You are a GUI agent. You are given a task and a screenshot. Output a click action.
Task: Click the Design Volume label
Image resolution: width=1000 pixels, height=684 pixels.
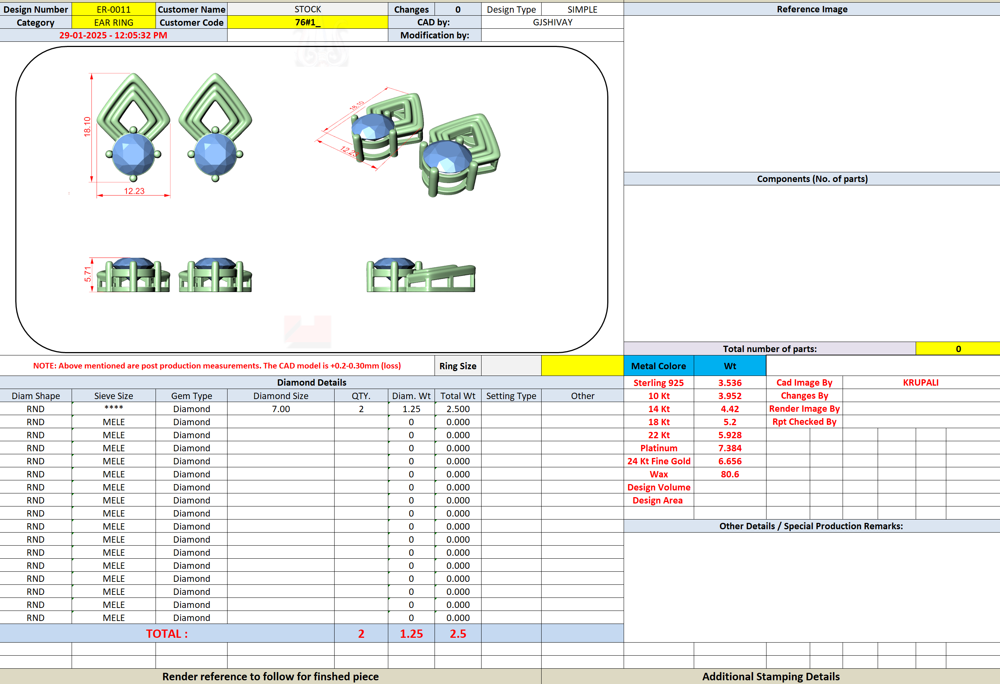(659, 487)
